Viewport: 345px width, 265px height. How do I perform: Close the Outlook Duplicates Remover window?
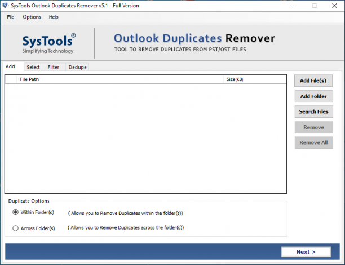tap(334, 6)
